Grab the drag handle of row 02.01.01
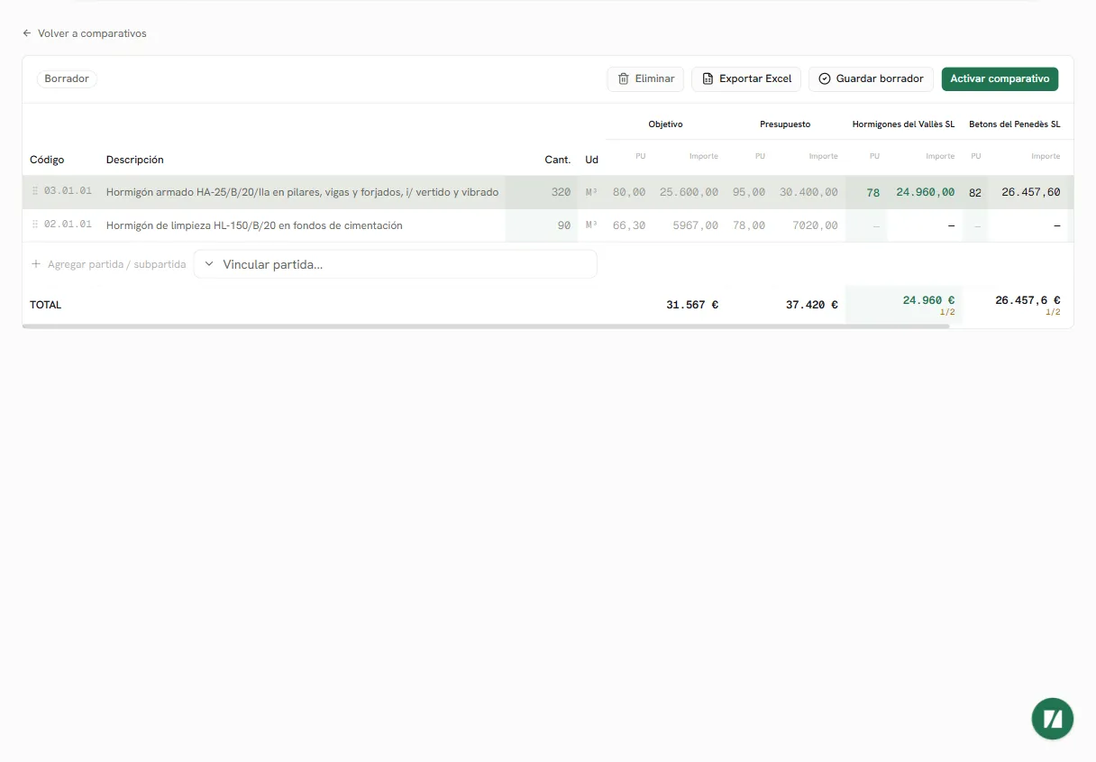Screen dimensions: 1096x762 click(35, 225)
